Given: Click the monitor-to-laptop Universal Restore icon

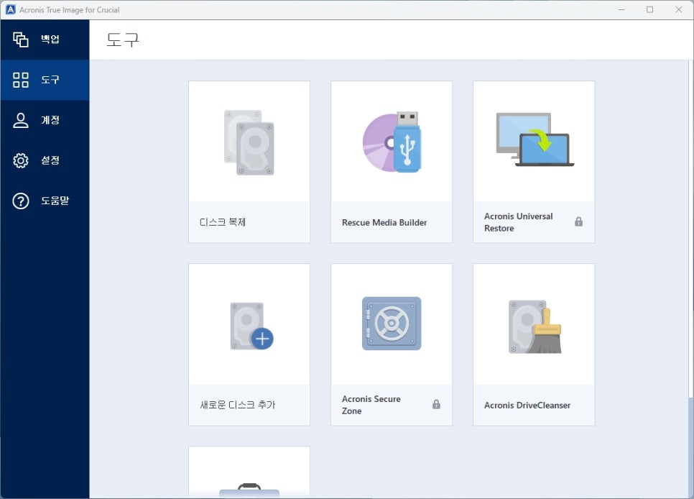Looking at the screenshot, I should click(535, 139).
